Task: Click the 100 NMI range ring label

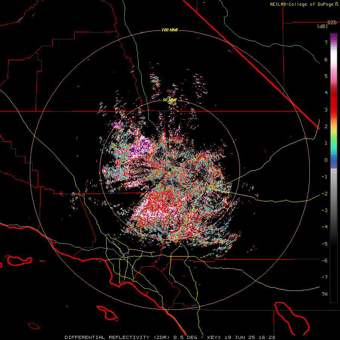Action: [x=170, y=30]
